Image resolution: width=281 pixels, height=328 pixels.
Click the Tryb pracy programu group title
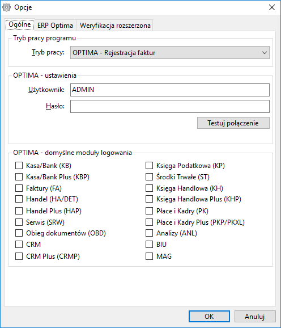[x=44, y=38]
